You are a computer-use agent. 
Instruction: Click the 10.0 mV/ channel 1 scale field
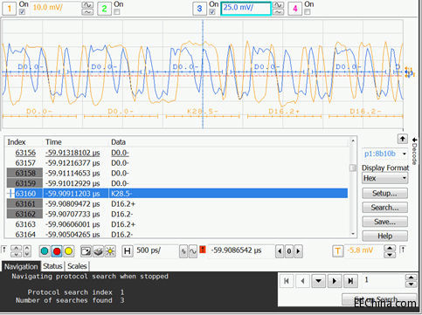point(55,8)
